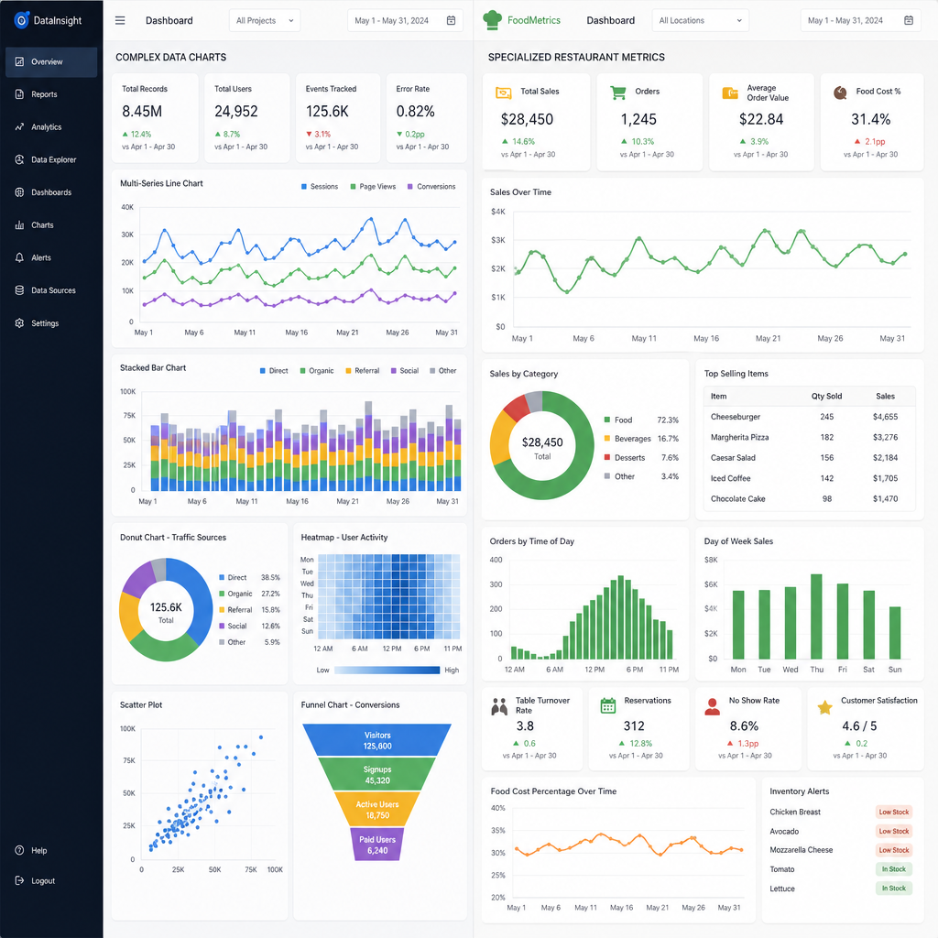The width and height of the screenshot is (938, 938).
Task: Click the Visitors 125,600 funnel stage
Action: point(376,740)
